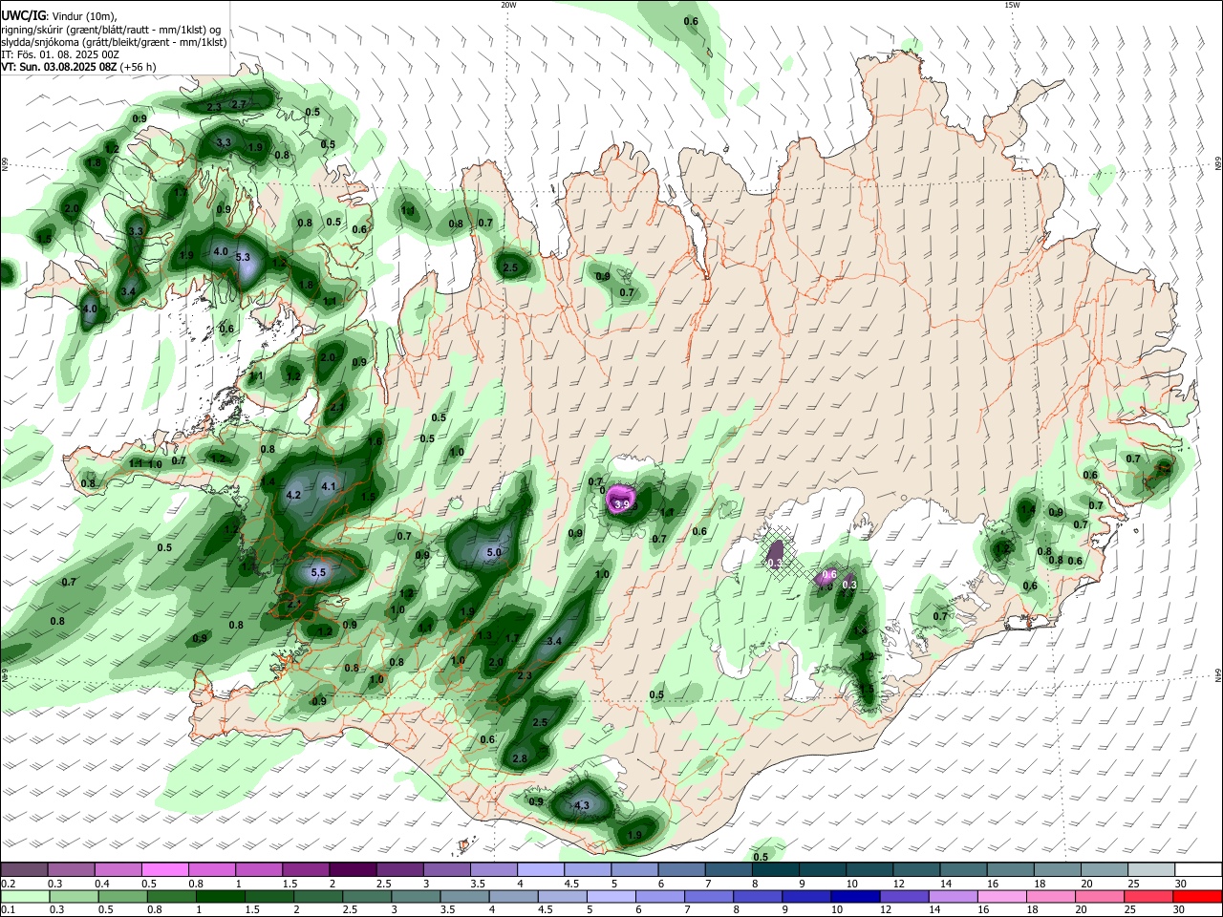Click the 'IT: Fös. 01. 08. 2025 00Z' line

[60, 54]
